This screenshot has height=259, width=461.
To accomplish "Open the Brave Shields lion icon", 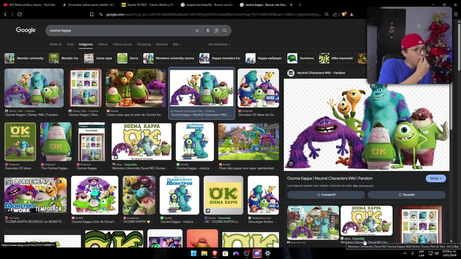I will click(x=344, y=14).
